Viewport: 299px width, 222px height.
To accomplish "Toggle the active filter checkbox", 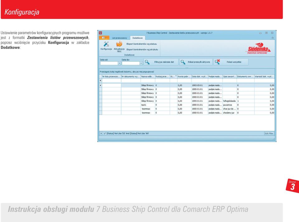I will tap(105, 133).
